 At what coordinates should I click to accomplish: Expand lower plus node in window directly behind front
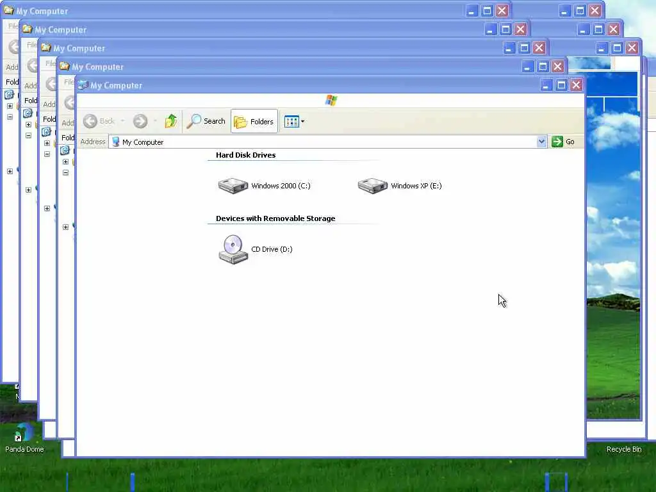[x=66, y=227]
